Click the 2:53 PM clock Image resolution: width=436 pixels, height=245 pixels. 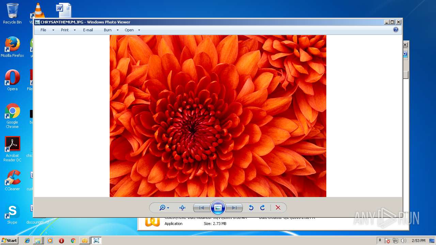(418, 241)
